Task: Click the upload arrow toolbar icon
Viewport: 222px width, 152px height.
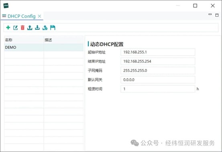Action: (x=30, y=28)
